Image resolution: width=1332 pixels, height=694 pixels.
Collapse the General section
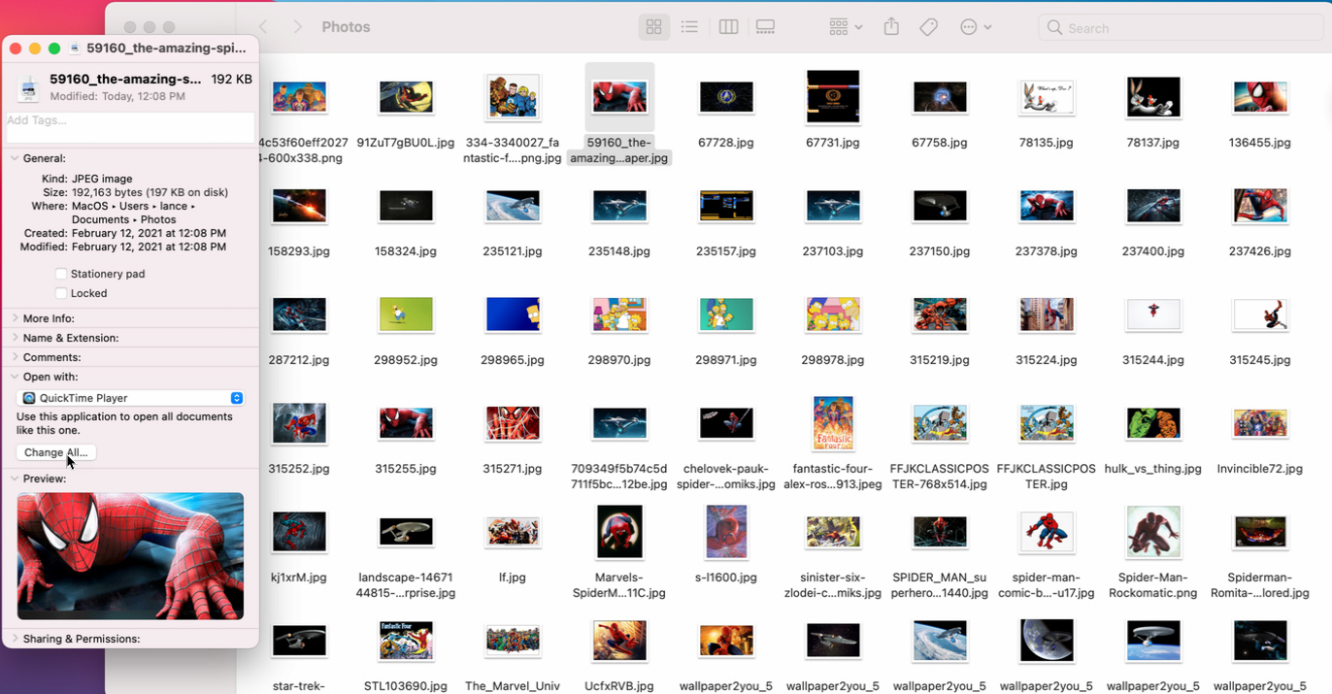point(15,158)
